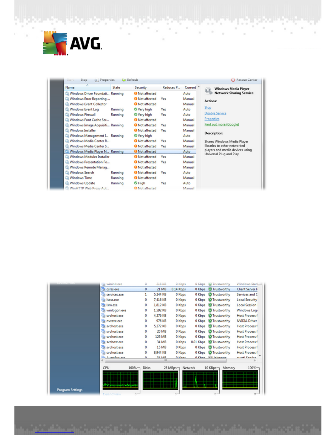Click Find out more (Google) link
This screenshot has height=435, width=336.
[222, 124]
